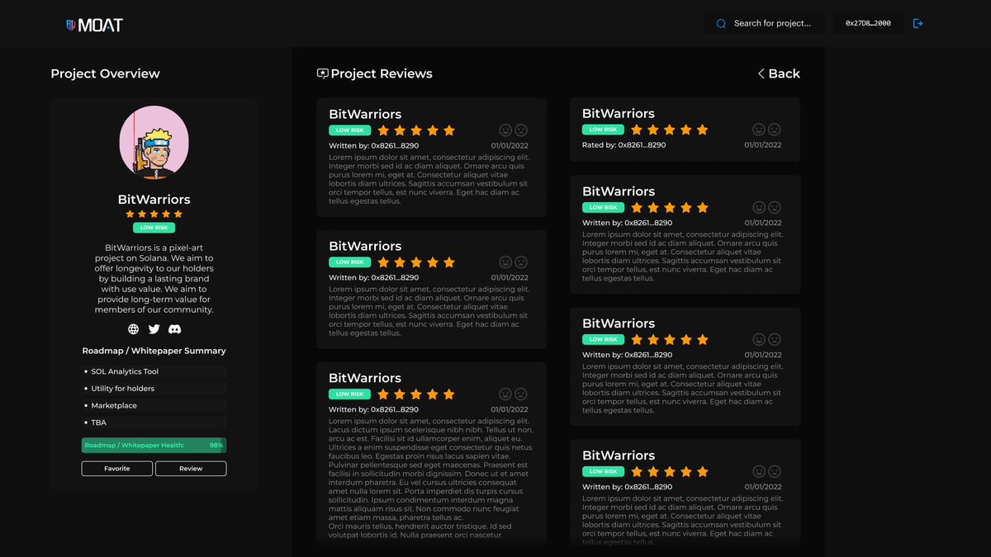Click the BitWarriors pixel-art avatar
The image size is (991, 557).
pos(154,142)
